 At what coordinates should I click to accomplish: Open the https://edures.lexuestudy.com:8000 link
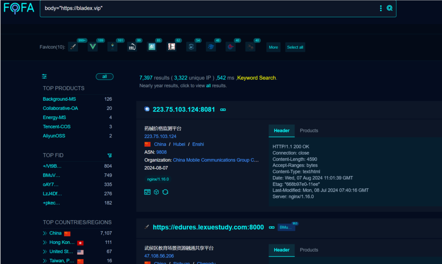click(208, 227)
